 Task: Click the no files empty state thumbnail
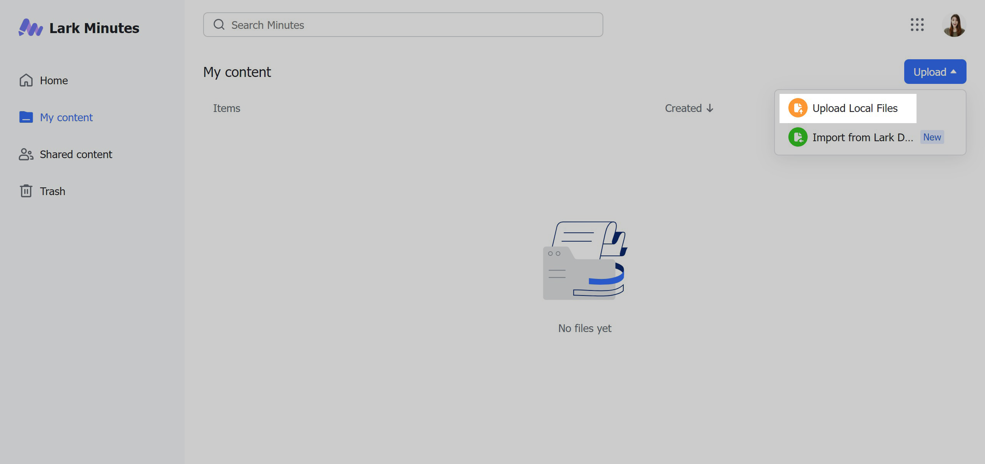pos(584,260)
